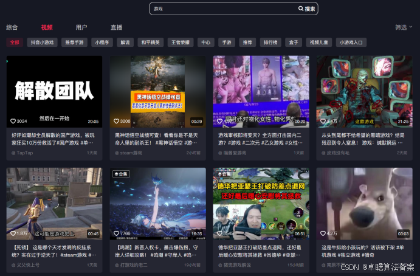Click the search magnifier icon
This screenshot has height=276, width=420.
[x=301, y=9]
